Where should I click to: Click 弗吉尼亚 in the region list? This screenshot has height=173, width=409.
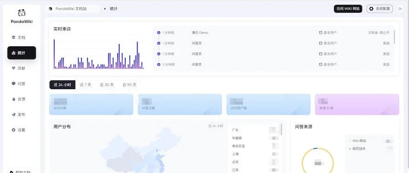click(x=238, y=146)
